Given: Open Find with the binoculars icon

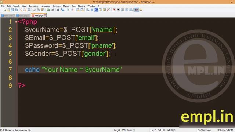Looking at the screenshot, I should (x=58, y=10).
